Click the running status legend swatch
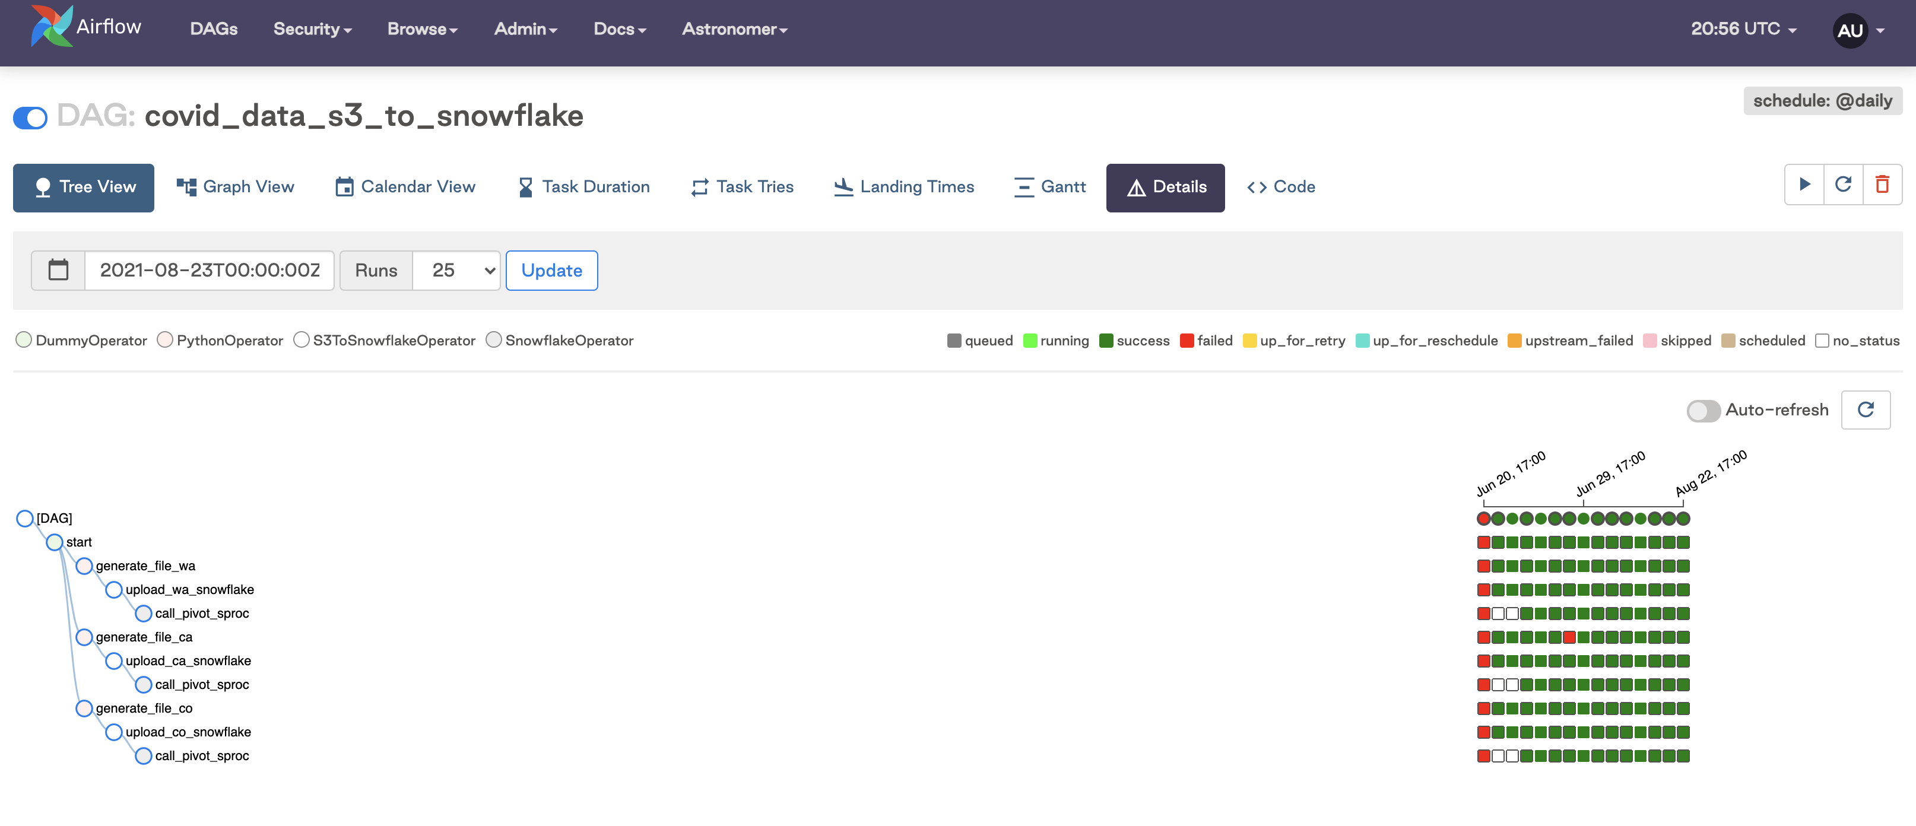Viewport: 1916px width, 826px height. pyautogui.click(x=1030, y=341)
